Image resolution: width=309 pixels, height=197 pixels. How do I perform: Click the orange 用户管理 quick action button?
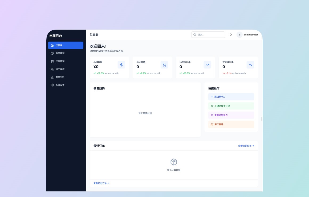pyautogui.click(x=231, y=124)
